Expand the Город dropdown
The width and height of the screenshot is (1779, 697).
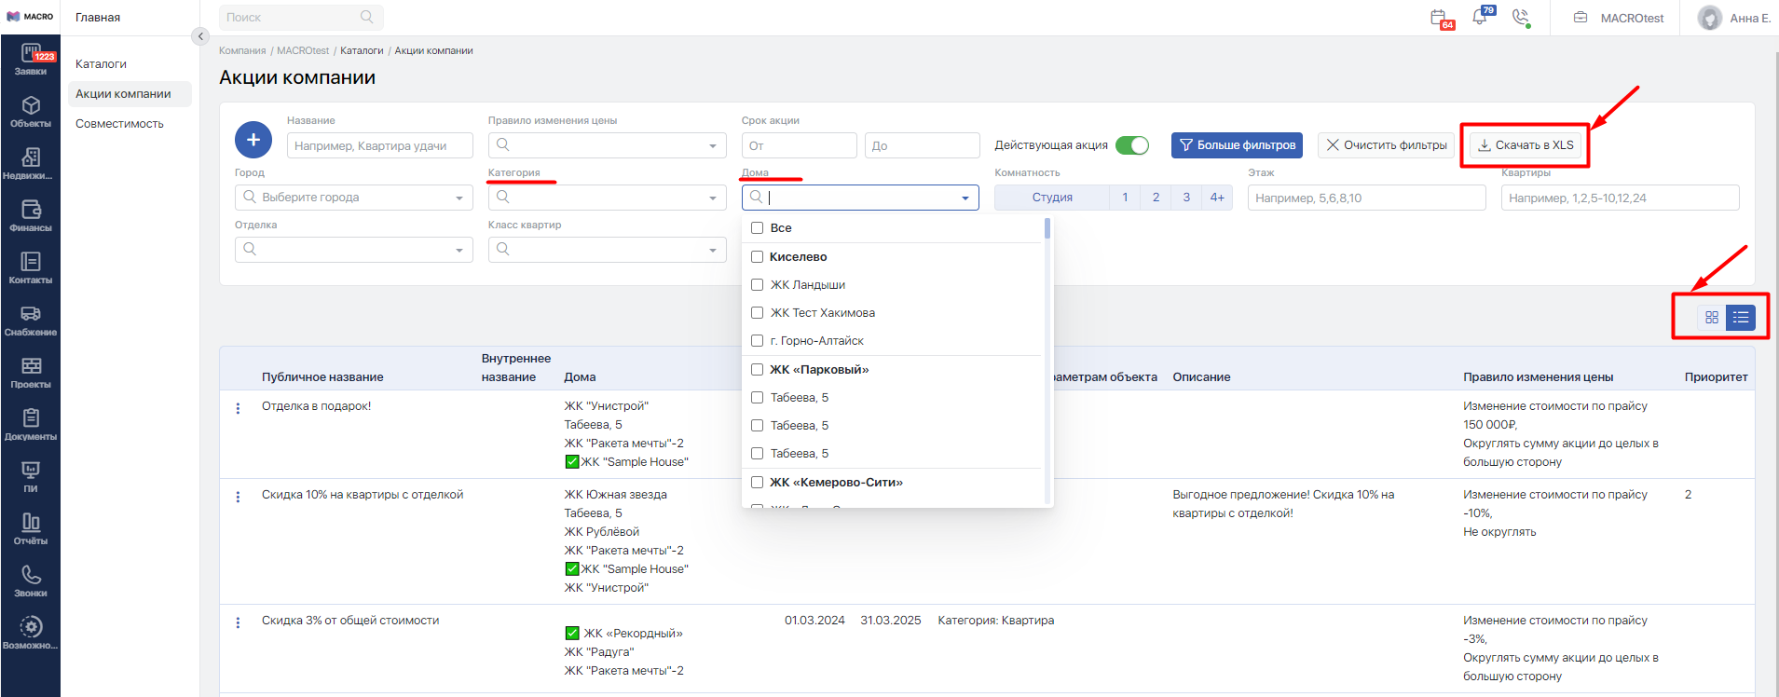point(354,198)
